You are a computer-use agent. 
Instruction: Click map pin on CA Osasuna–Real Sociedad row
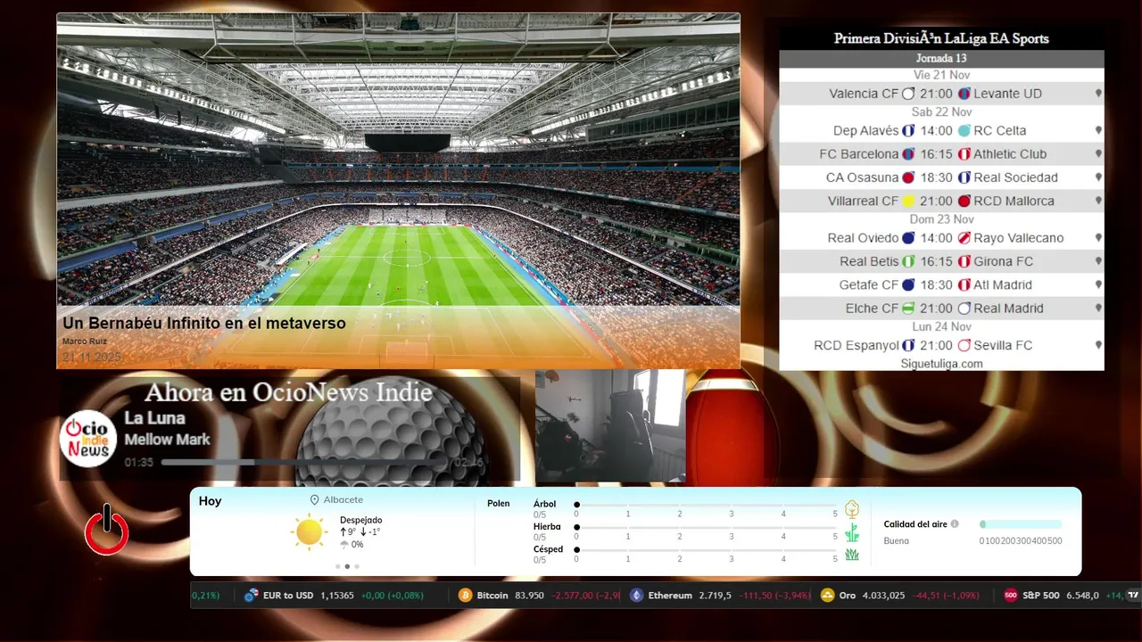[1098, 177]
